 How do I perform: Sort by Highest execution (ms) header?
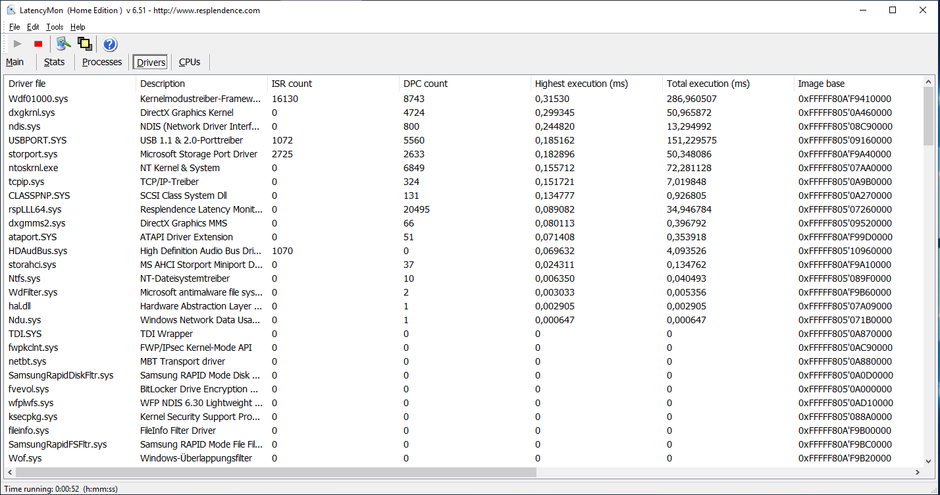pyautogui.click(x=596, y=84)
